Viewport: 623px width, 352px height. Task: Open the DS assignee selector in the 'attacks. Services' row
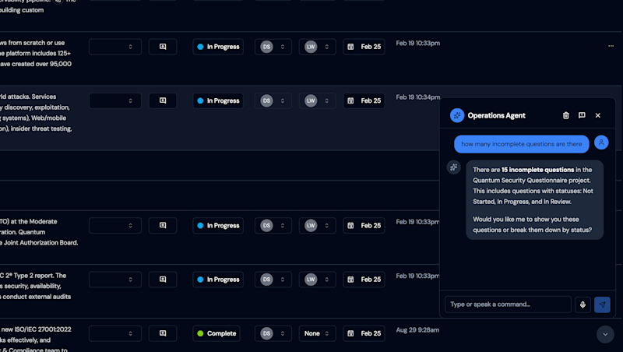pyautogui.click(x=273, y=101)
